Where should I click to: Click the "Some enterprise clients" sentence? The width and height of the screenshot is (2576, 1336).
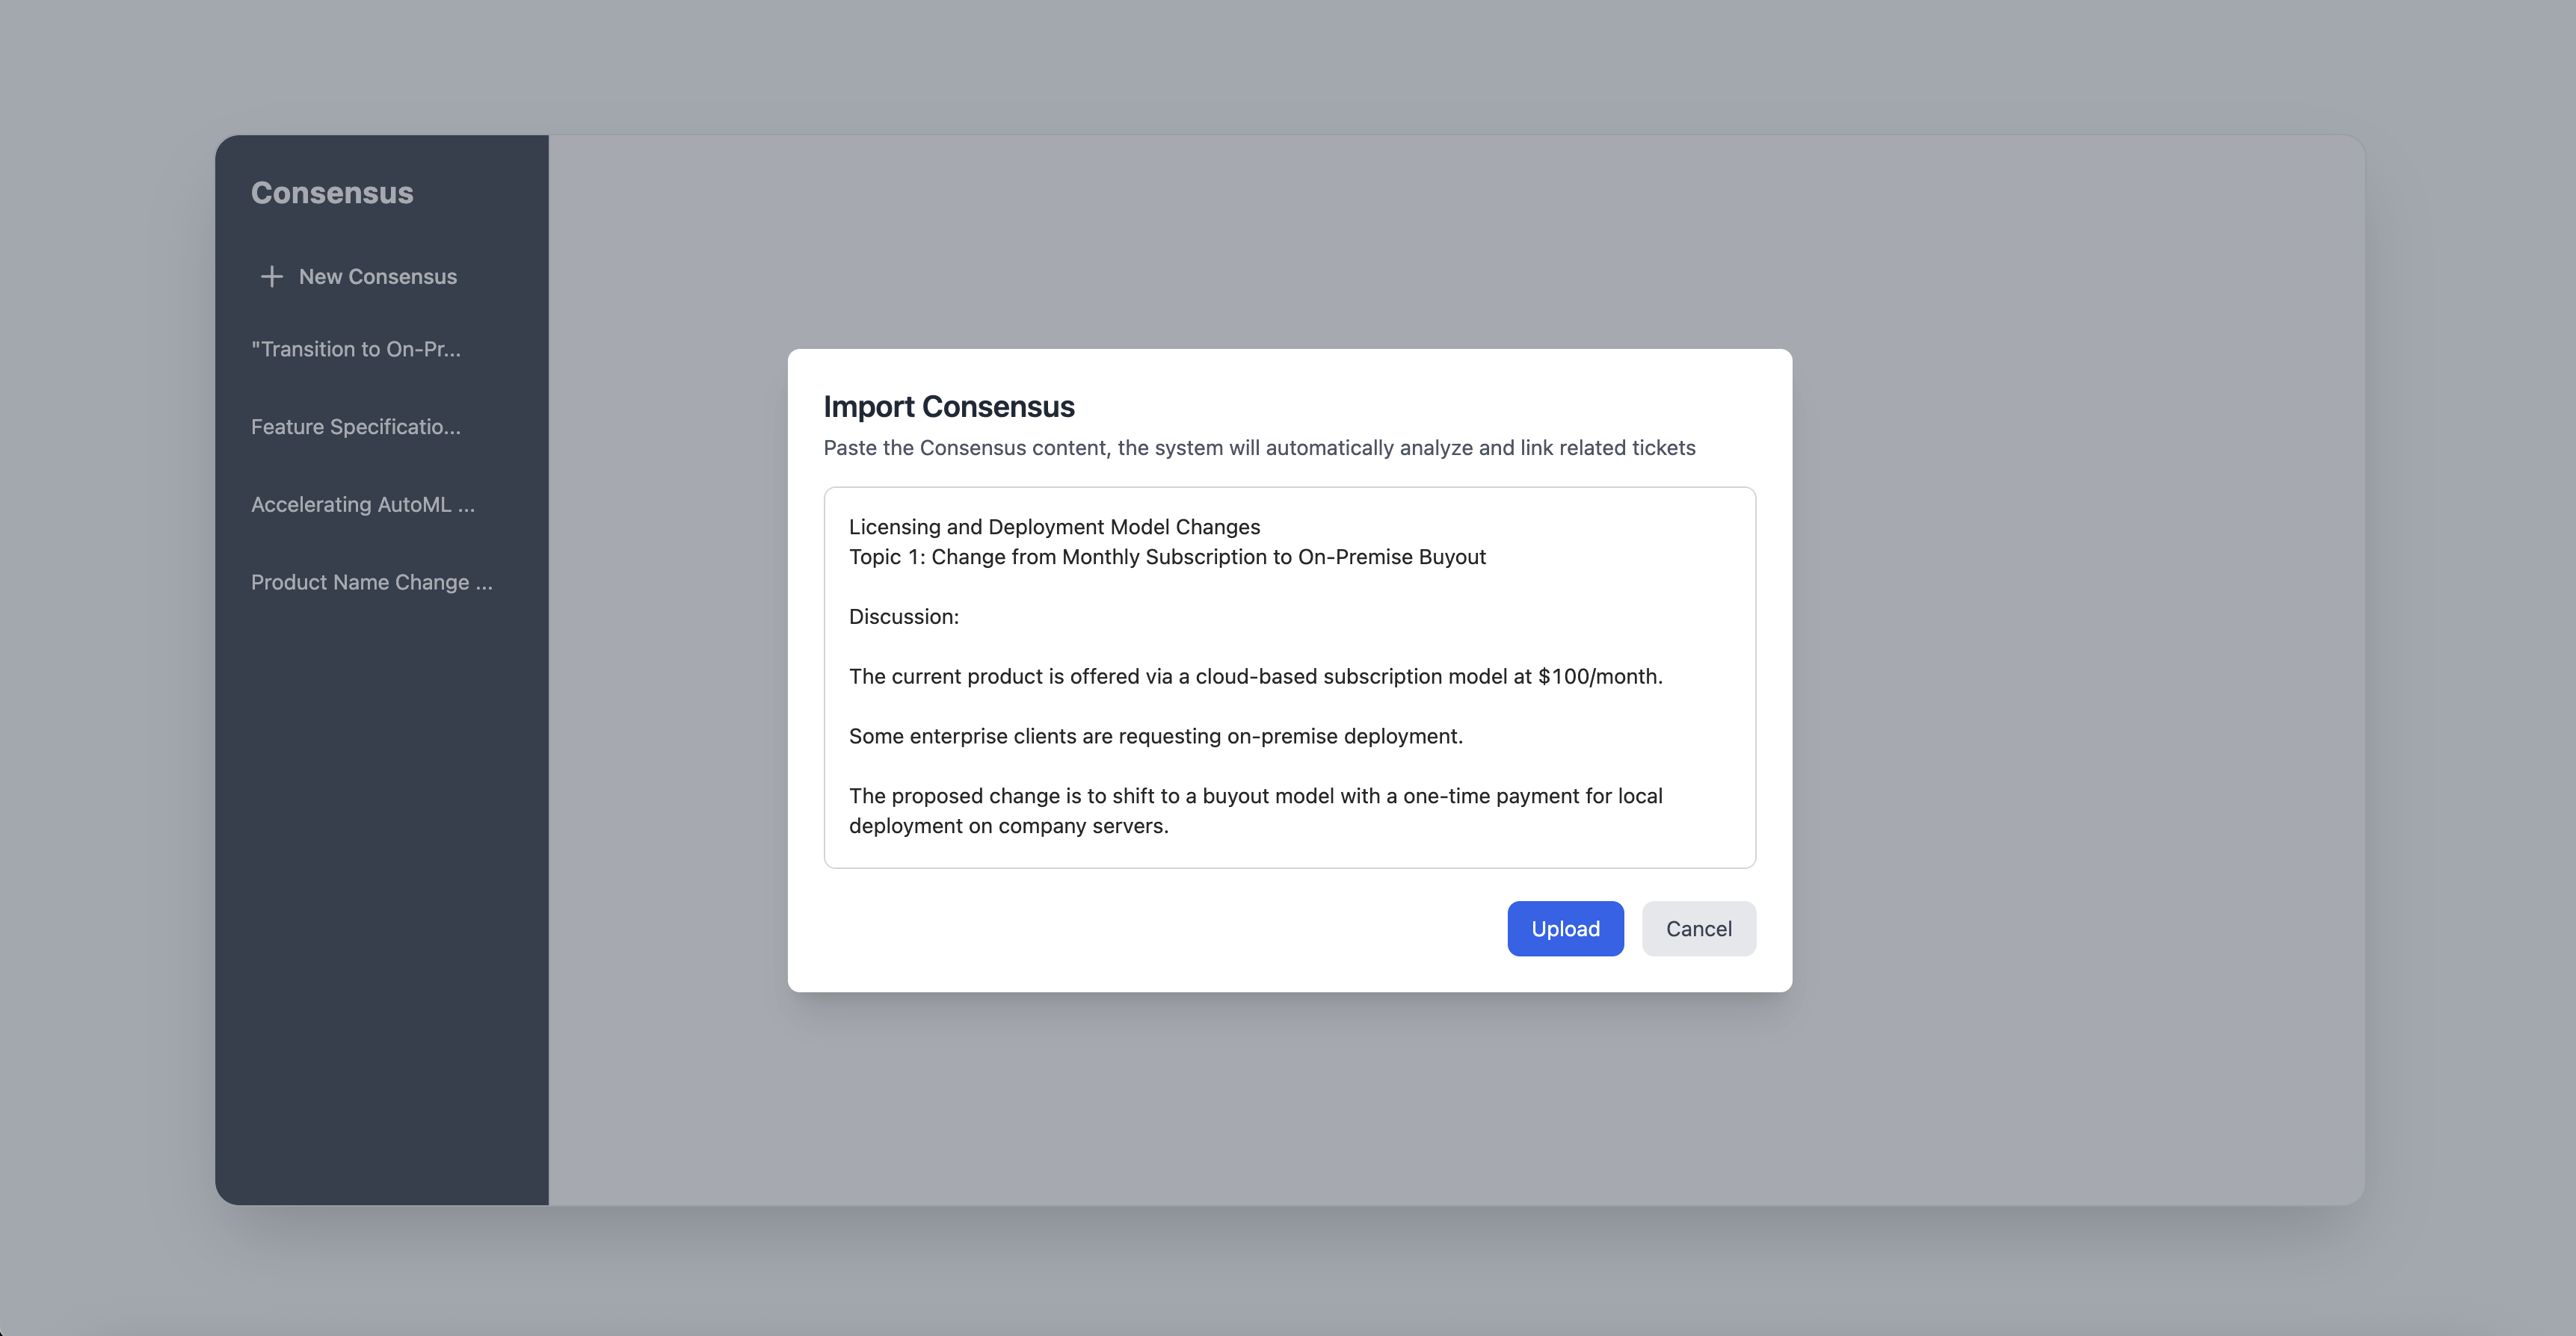(1155, 737)
